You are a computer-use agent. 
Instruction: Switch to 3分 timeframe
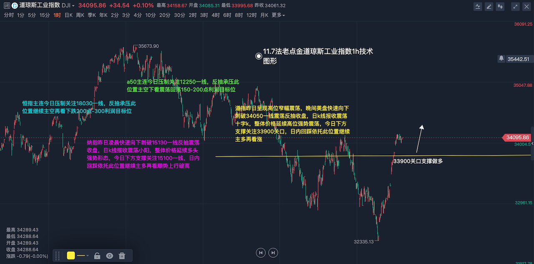126,15
